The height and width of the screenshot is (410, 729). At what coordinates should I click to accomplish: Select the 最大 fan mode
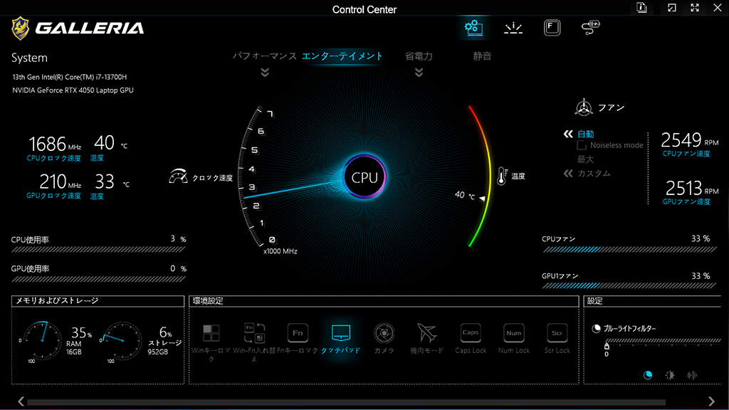(x=585, y=159)
